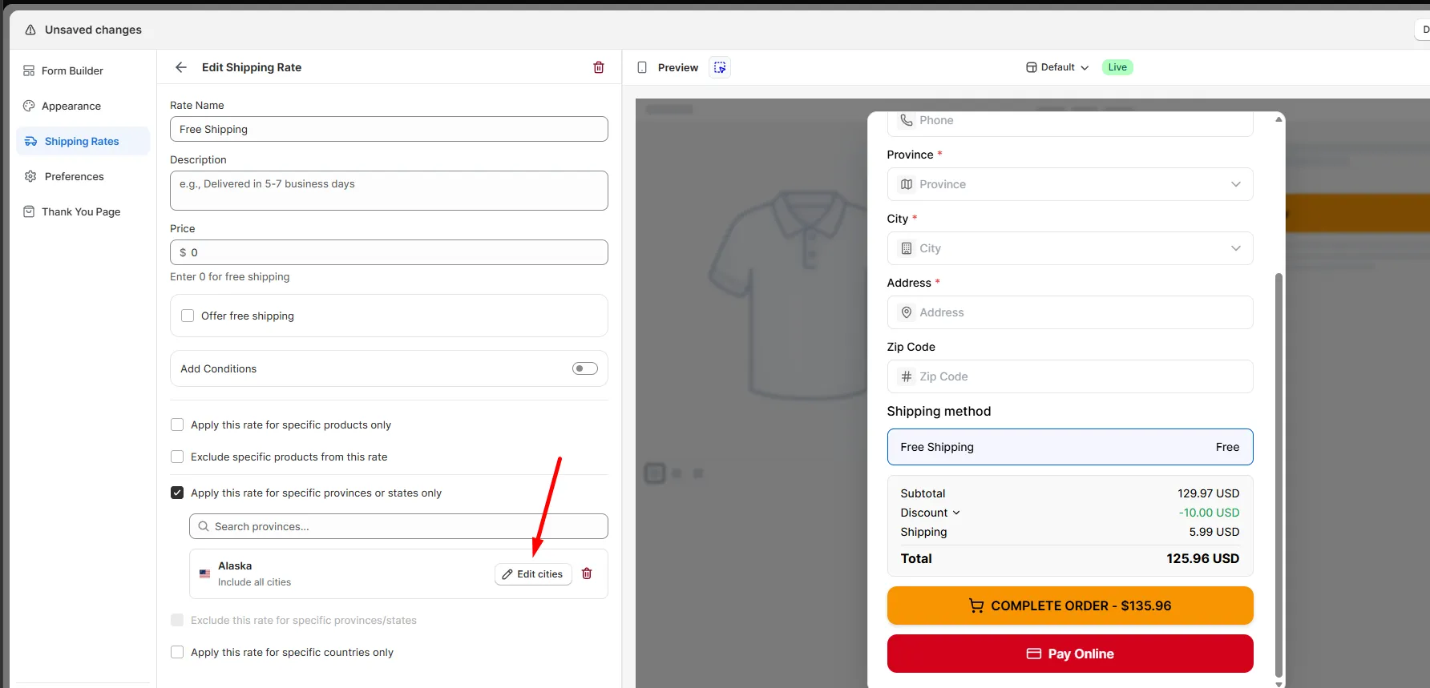Click the phone icon in Phone field
Image resolution: width=1430 pixels, height=688 pixels.
[907, 120]
